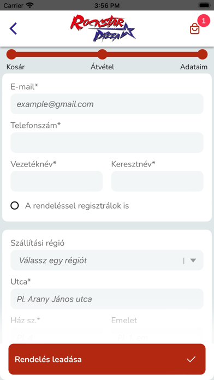The width and height of the screenshot is (214, 380).
Task: Open the shopping cart icon
Action: point(194,29)
